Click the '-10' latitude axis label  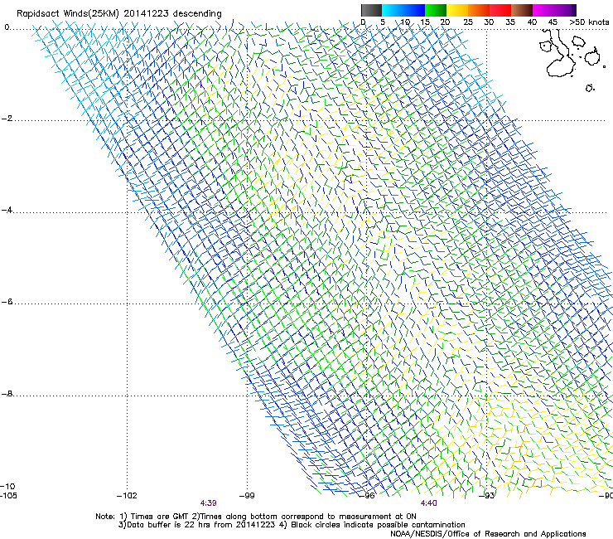point(7,486)
